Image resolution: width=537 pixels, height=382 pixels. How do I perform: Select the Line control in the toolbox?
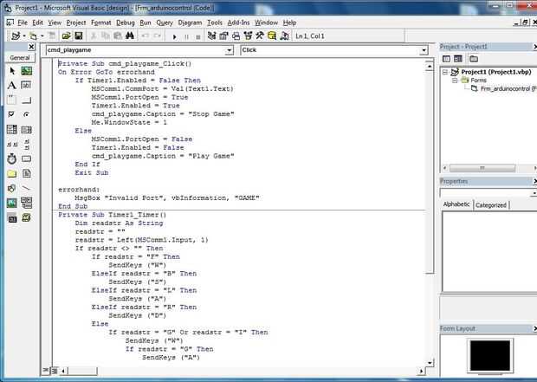(x=26, y=188)
